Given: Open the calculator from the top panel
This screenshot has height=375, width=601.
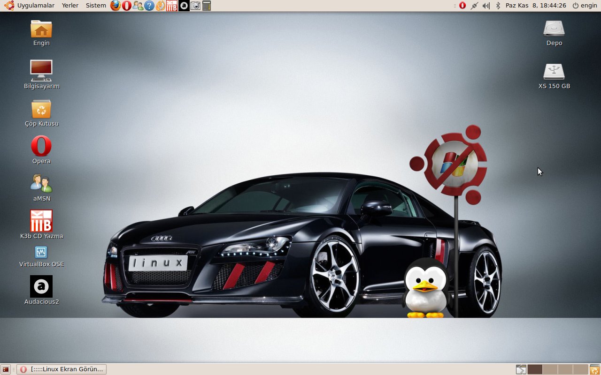Looking at the screenshot, I should pyautogui.click(x=207, y=6).
